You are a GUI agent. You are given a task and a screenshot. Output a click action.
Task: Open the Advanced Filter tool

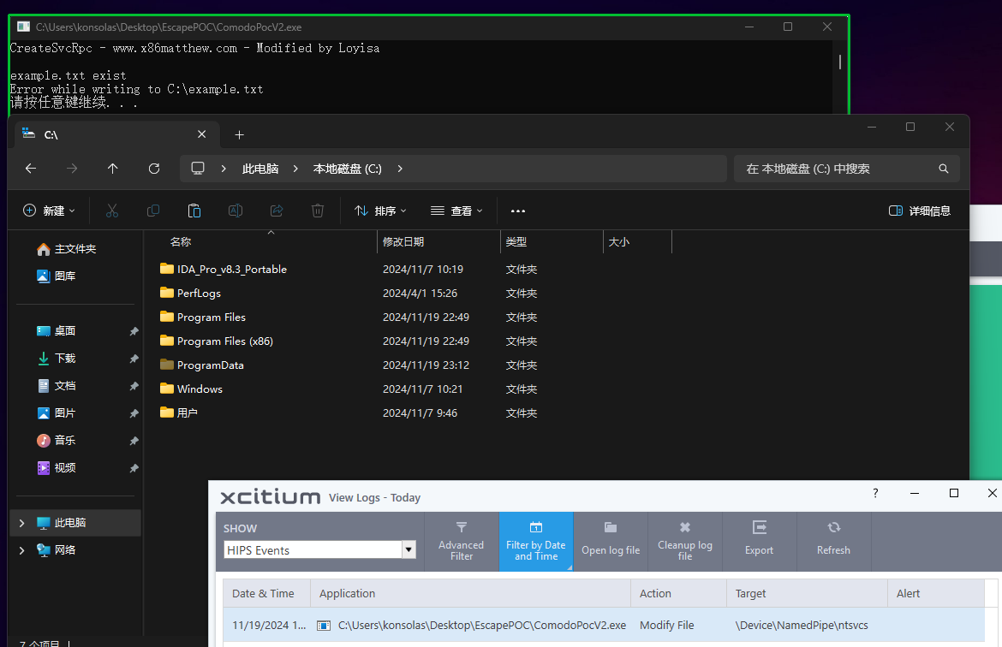pos(461,540)
